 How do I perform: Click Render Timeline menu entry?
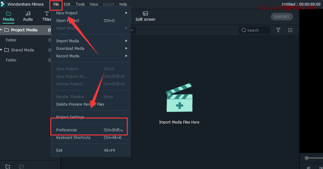click(91, 97)
